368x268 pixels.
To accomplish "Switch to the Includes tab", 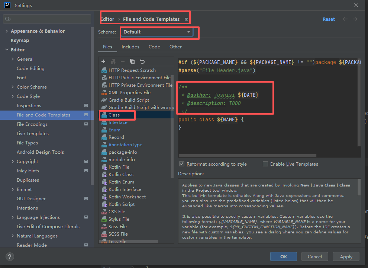I will 130,47.
